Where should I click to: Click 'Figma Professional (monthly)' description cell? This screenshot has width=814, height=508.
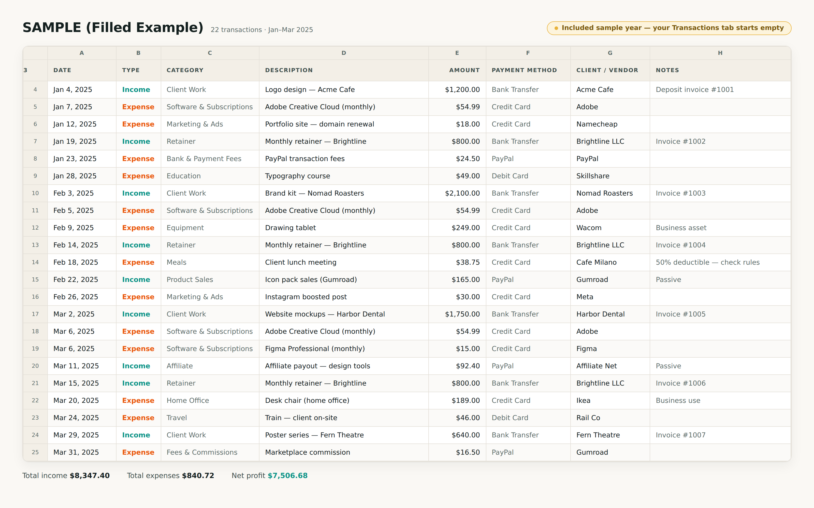click(344, 349)
